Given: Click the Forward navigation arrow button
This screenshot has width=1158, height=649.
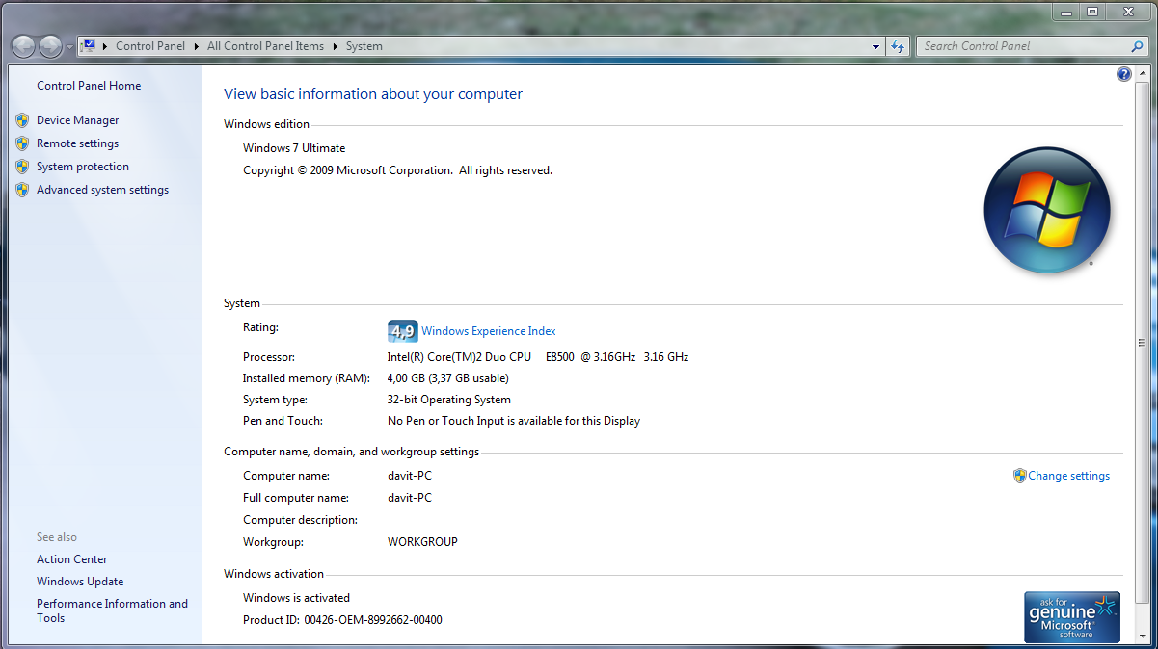Looking at the screenshot, I should pyautogui.click(x=50, y=46).
